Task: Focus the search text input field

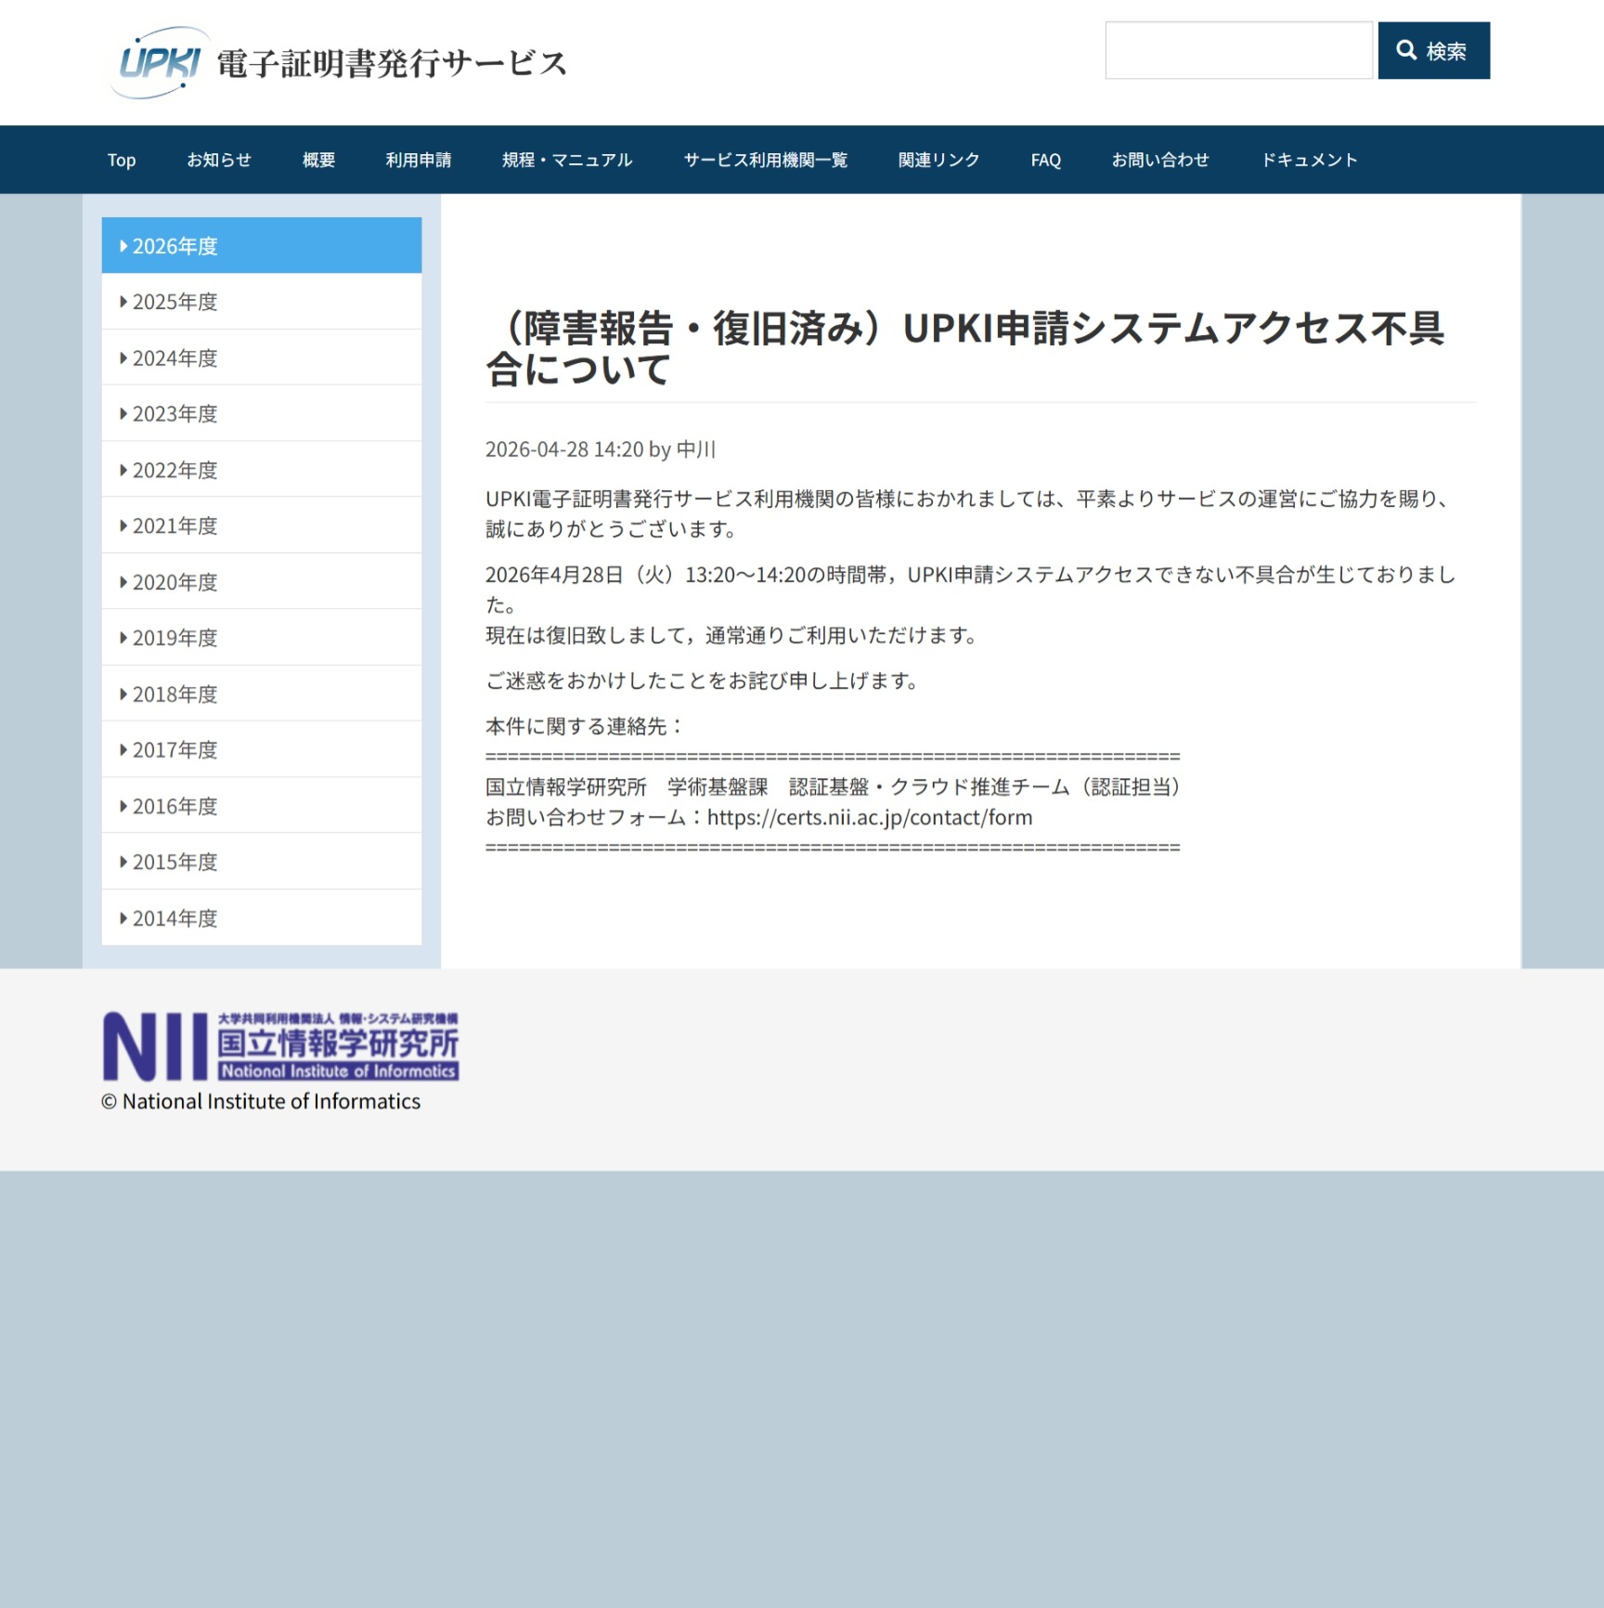Action: pos(1237,51)
